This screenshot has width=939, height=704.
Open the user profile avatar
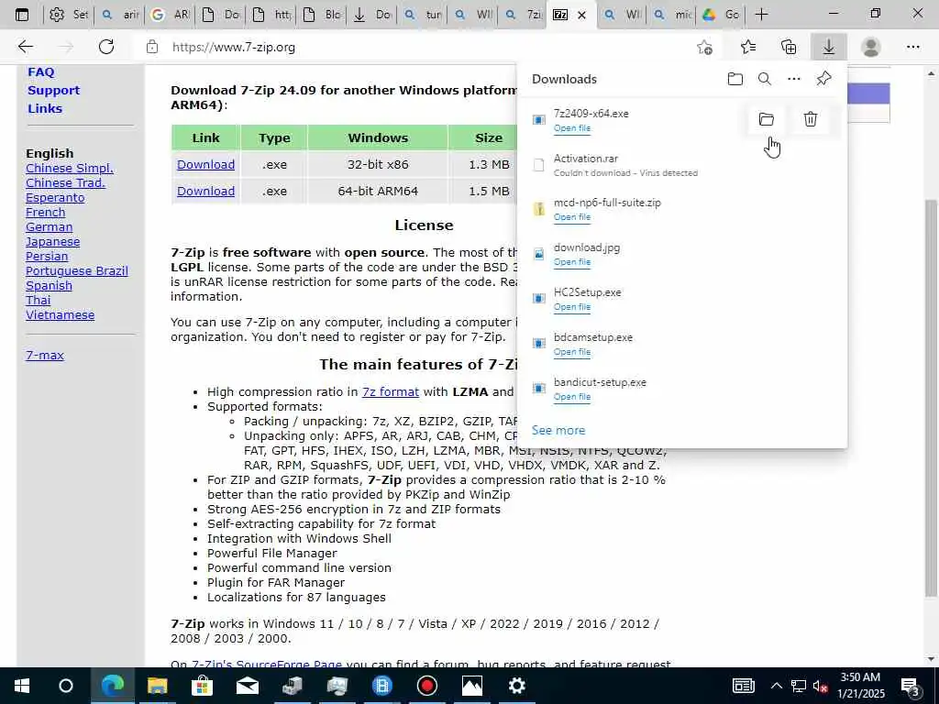[871, 47]
